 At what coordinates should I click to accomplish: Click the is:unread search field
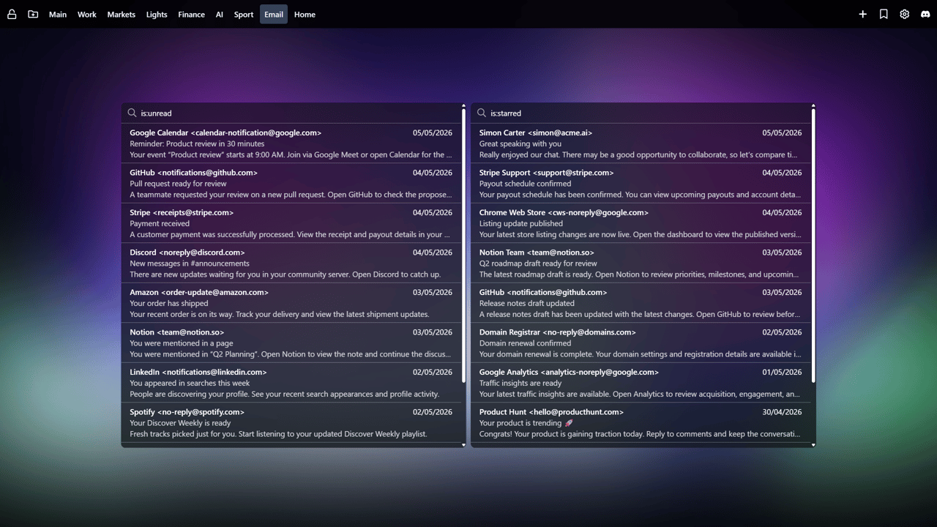click(x=291, y=113)
